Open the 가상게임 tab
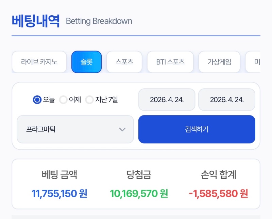 click(x=219, y=62)
